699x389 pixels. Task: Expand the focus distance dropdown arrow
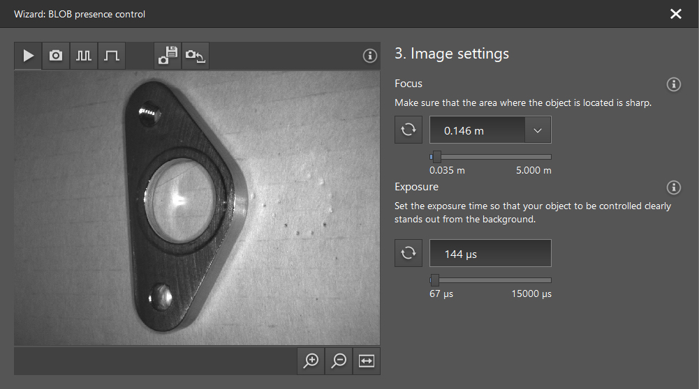click(537, 130)
